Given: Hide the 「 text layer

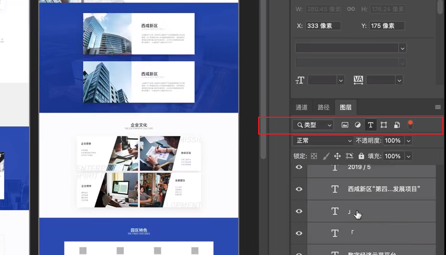Looking at the screenshot, I should coord(299,233).
